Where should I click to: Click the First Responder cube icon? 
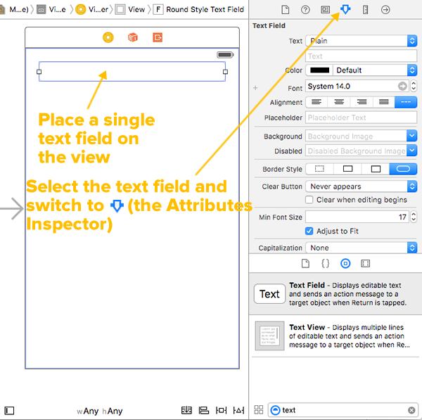[133, 37]
